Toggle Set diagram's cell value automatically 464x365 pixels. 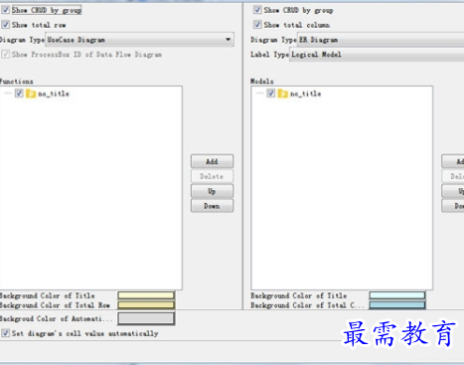point(5,333)
